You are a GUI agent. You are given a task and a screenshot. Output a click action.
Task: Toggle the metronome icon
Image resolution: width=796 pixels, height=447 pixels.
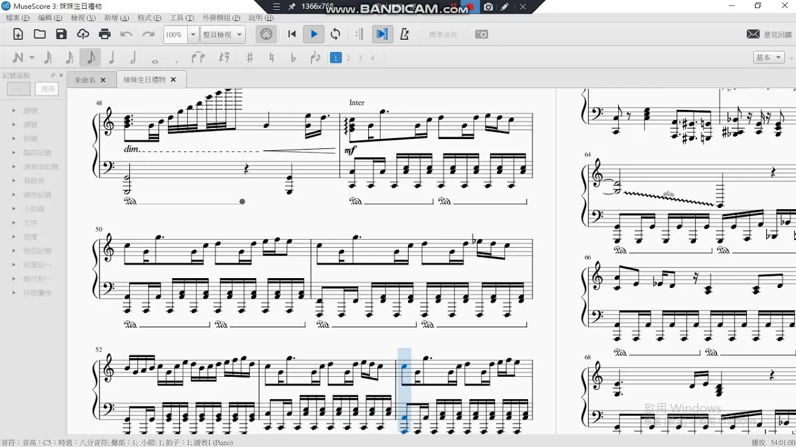(x=405, y=34)
